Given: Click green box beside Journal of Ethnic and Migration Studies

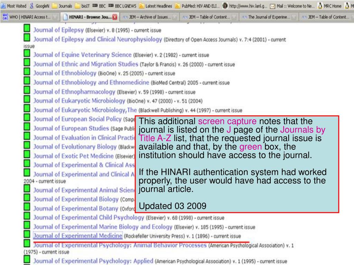Looking at the screenshot, I should [27, 62].
